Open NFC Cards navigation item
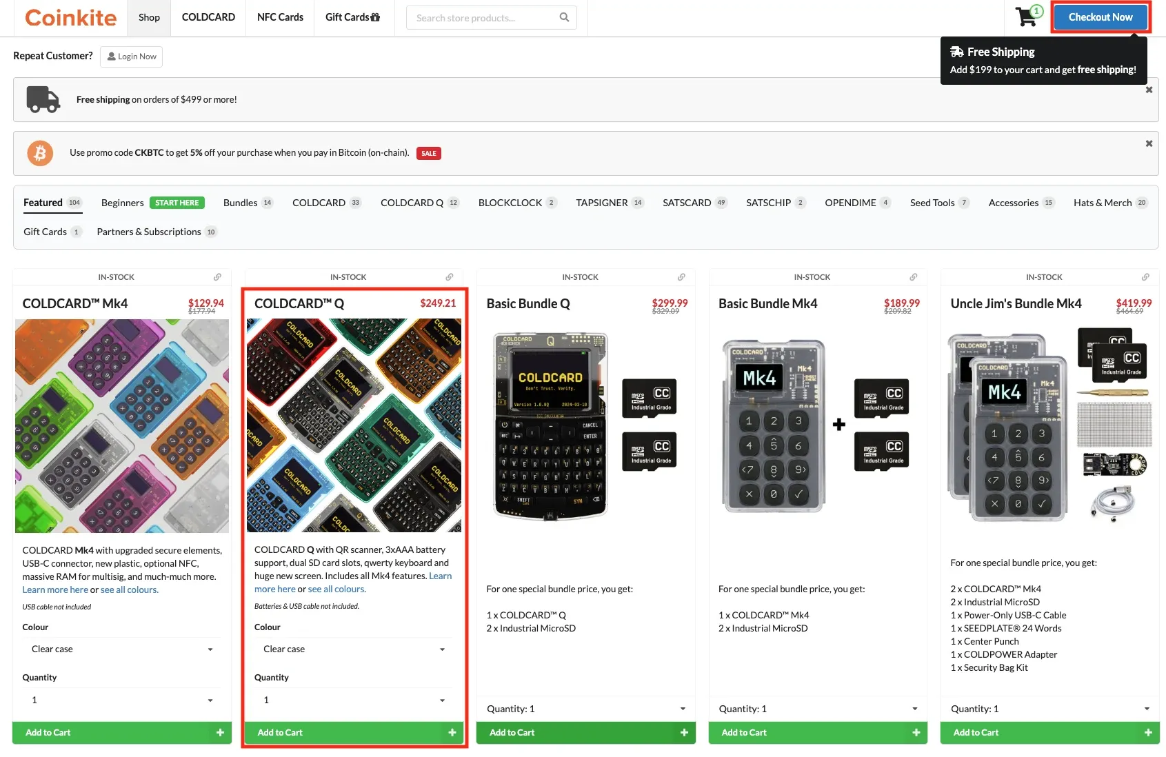Image resolution: width=1166 pixels, height=757 pixels. pyautogui.click(x=280, y=17)
